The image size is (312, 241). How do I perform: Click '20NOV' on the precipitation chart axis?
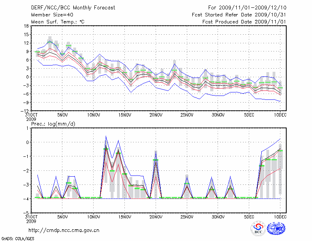(x=156, y=217)
